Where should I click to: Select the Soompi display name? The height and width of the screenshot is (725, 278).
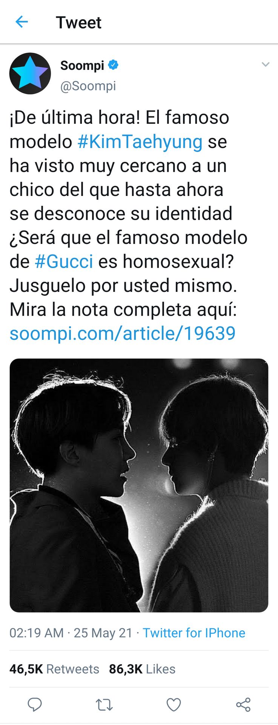[x=82, y=65]
